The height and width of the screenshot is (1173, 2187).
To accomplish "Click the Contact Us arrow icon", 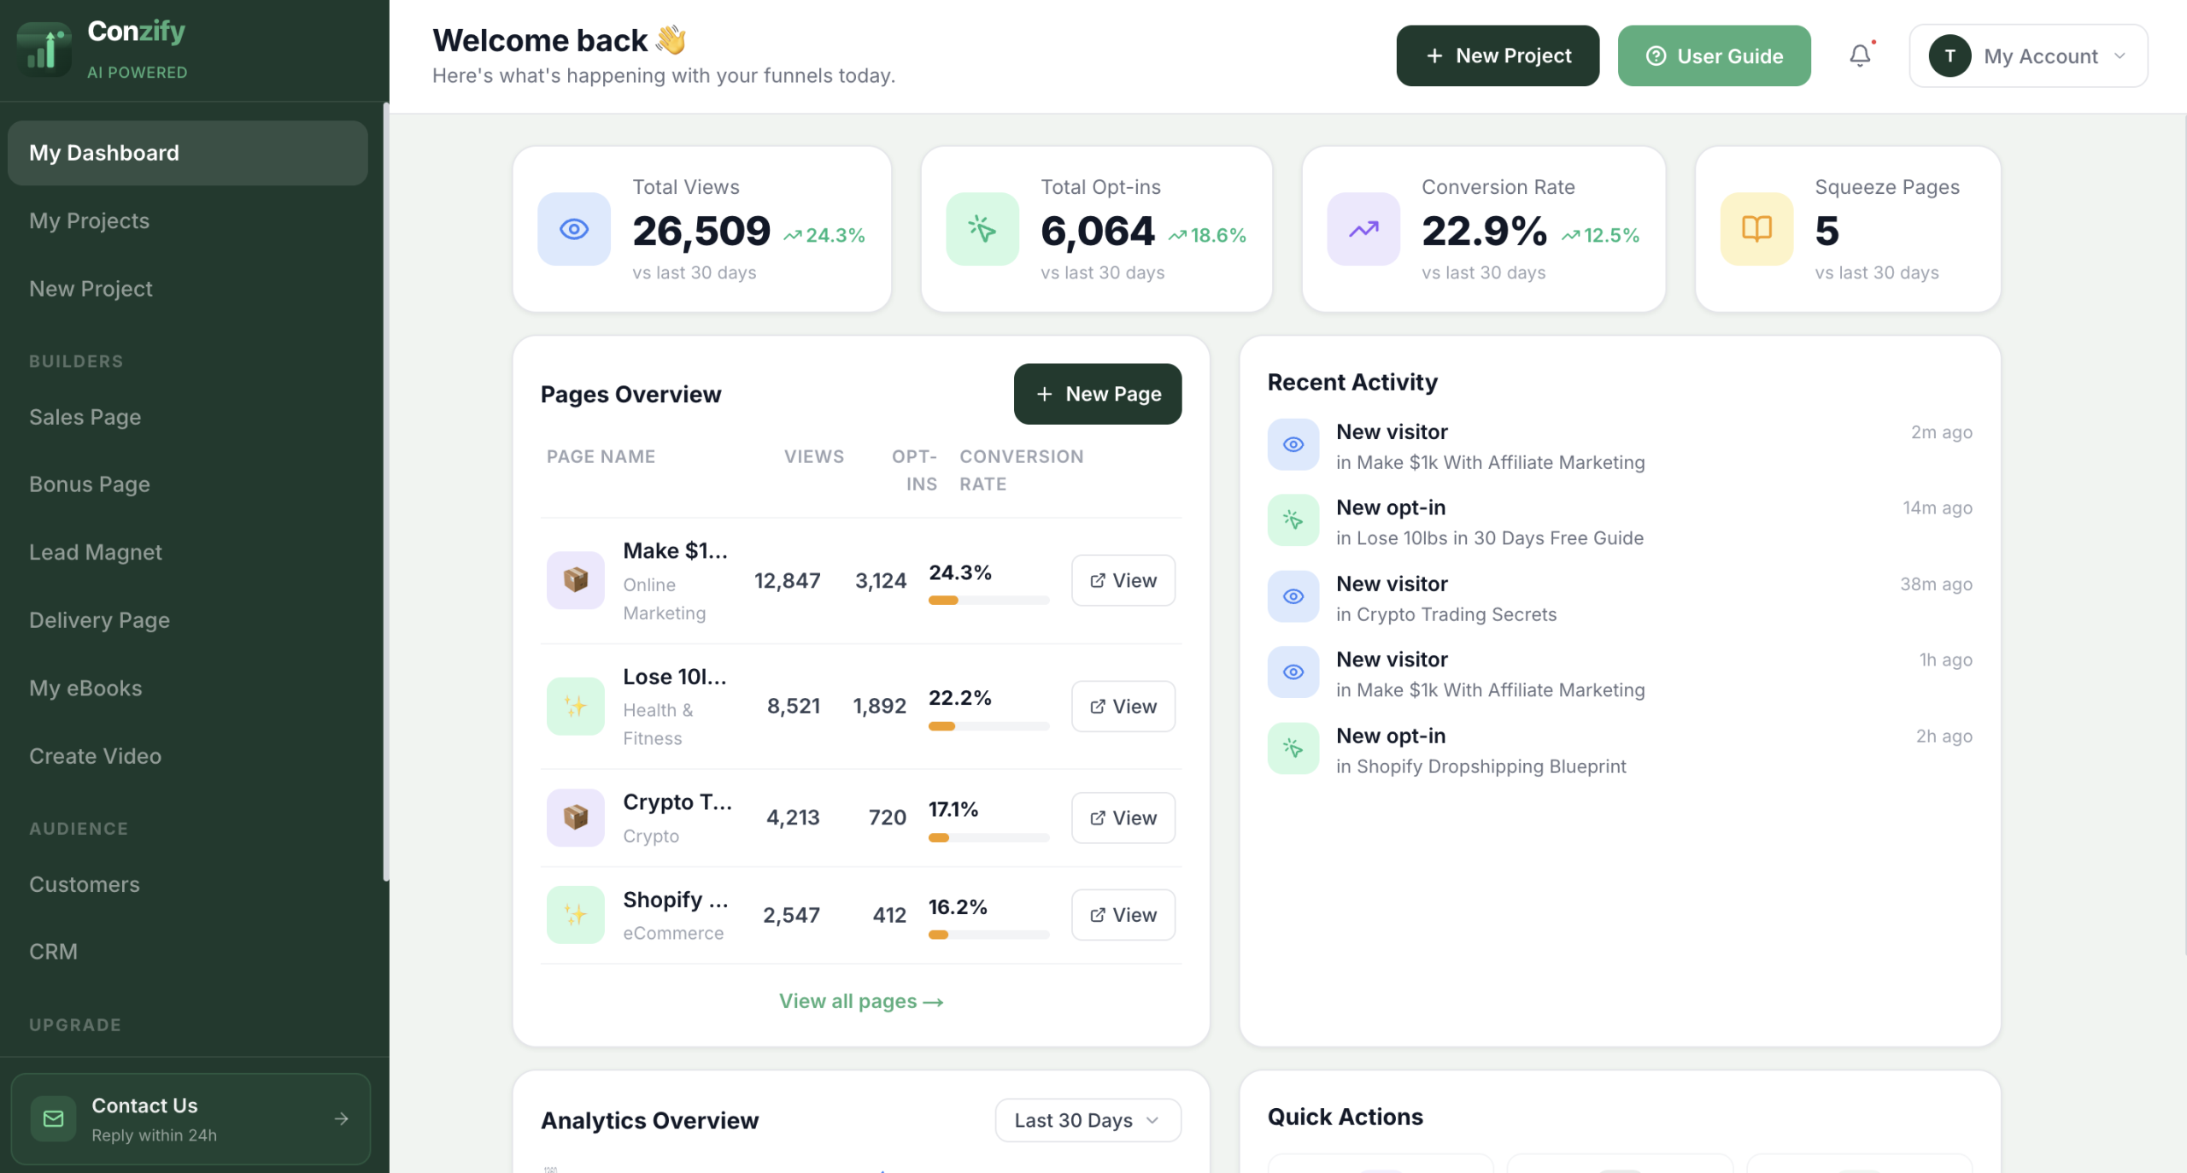I will click(342, 1119).
